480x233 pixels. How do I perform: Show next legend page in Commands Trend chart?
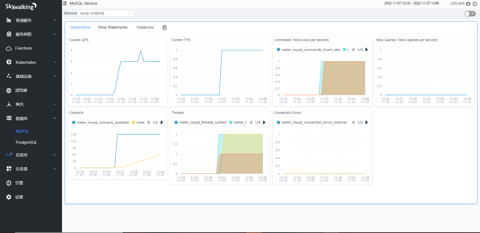[x=366, y=50]
